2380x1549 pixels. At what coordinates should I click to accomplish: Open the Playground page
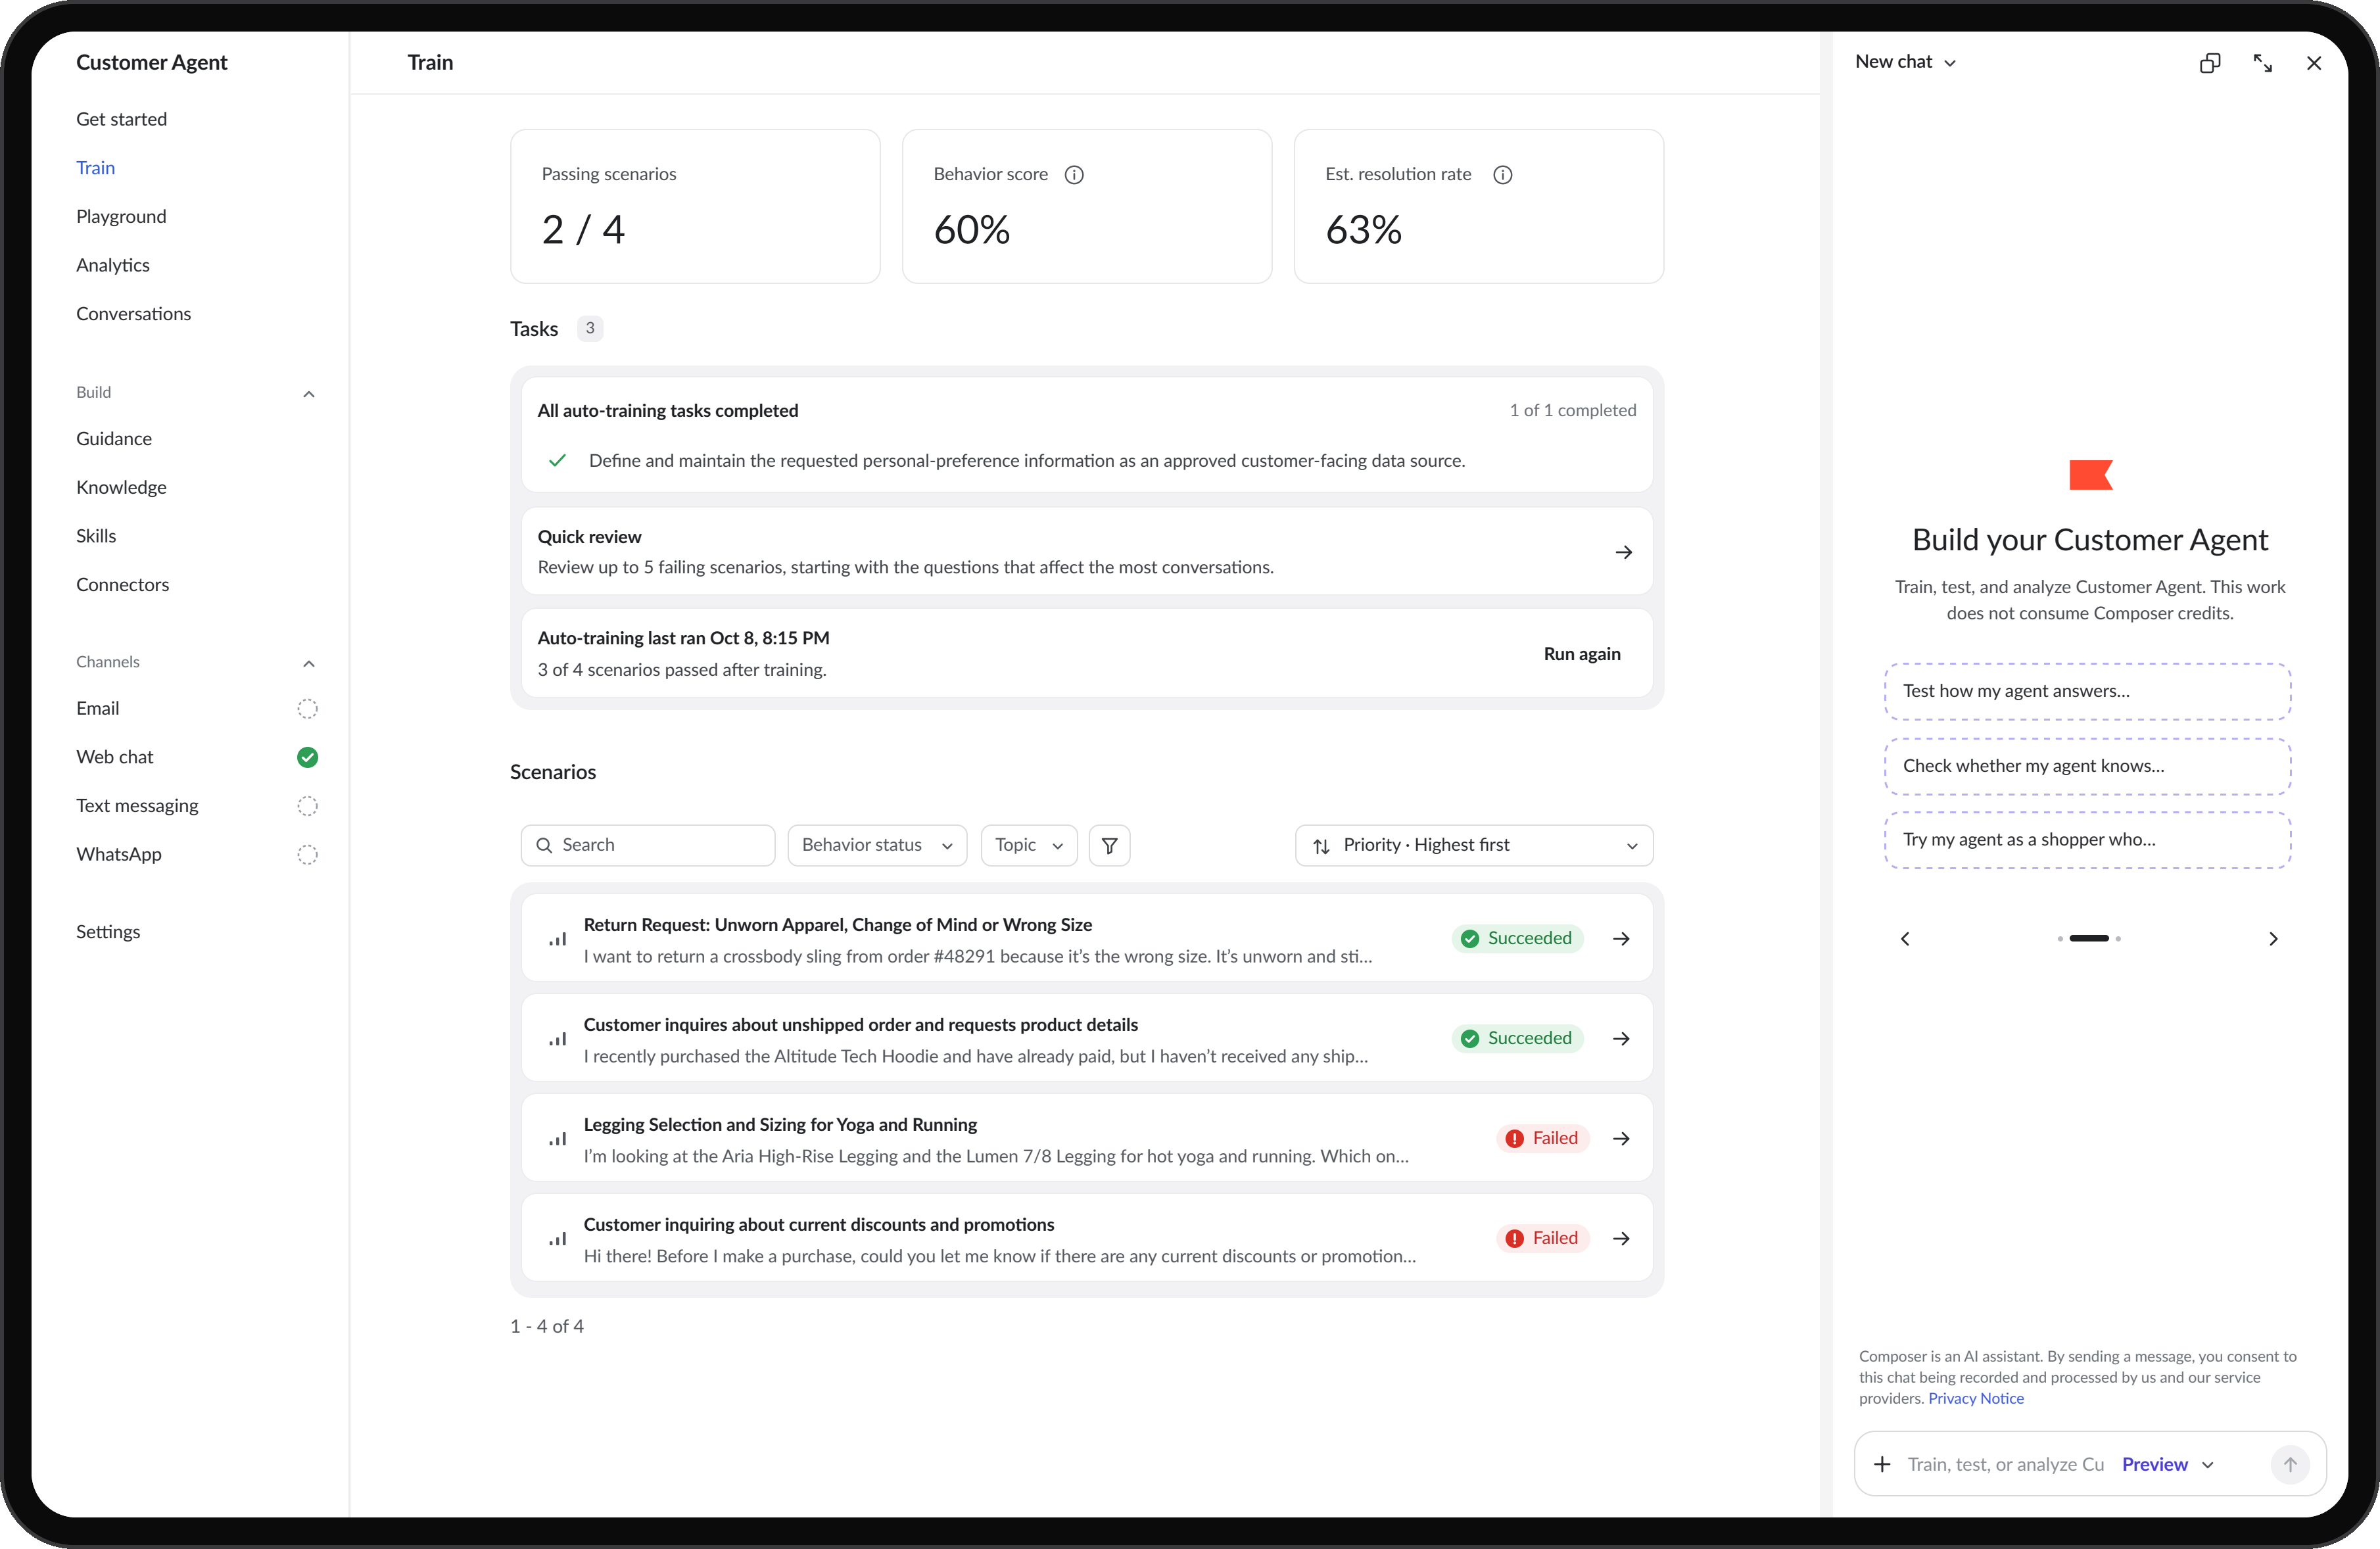pyautogui.click(x=121, y=216)
